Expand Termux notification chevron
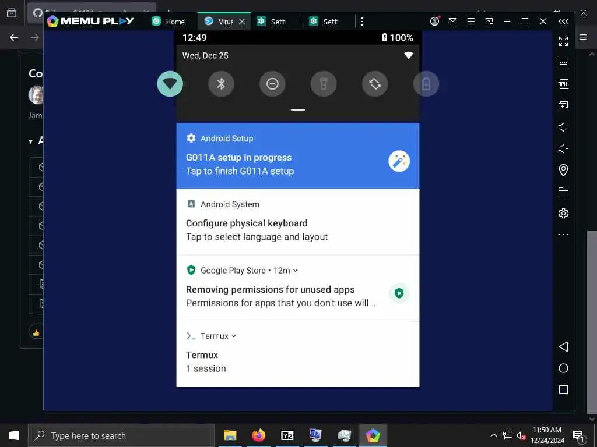 point(234,336)
